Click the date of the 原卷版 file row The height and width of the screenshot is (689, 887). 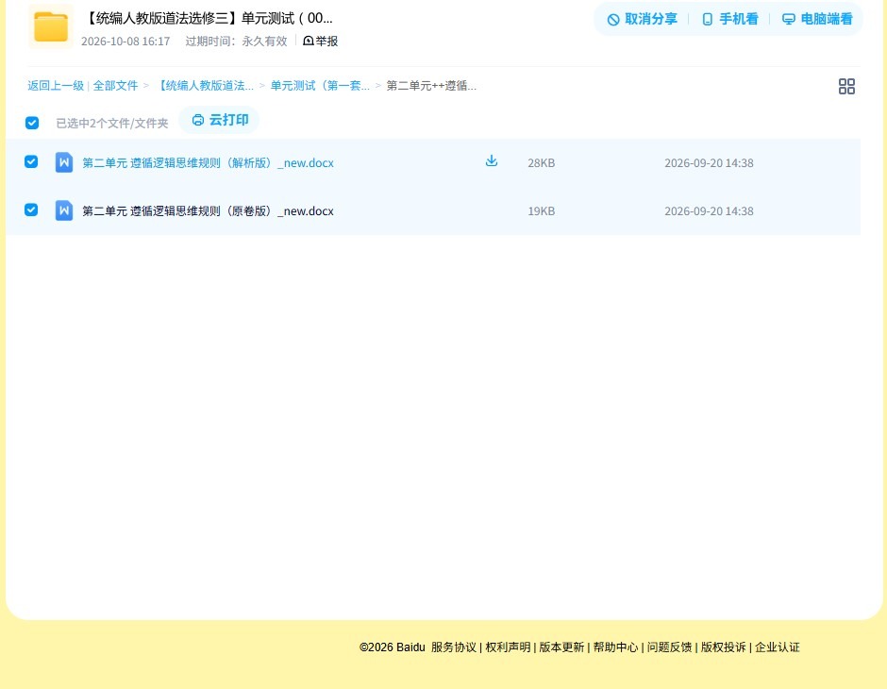(709, 211)
